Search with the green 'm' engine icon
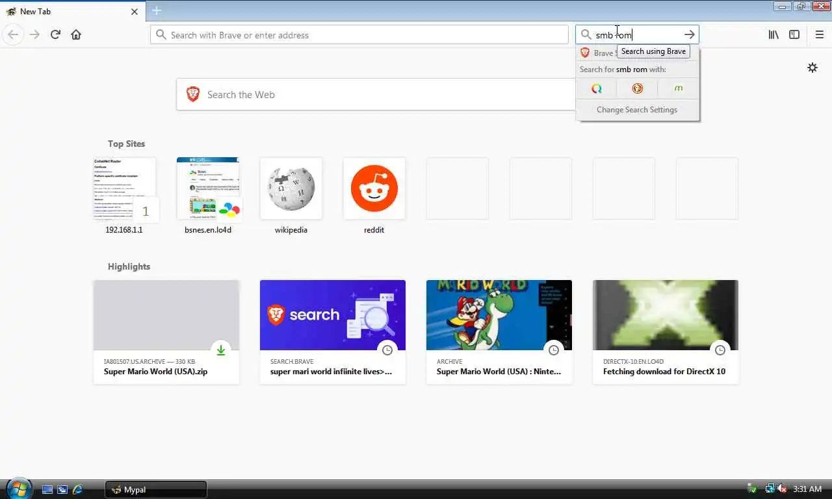 click(x=678, y=88)
